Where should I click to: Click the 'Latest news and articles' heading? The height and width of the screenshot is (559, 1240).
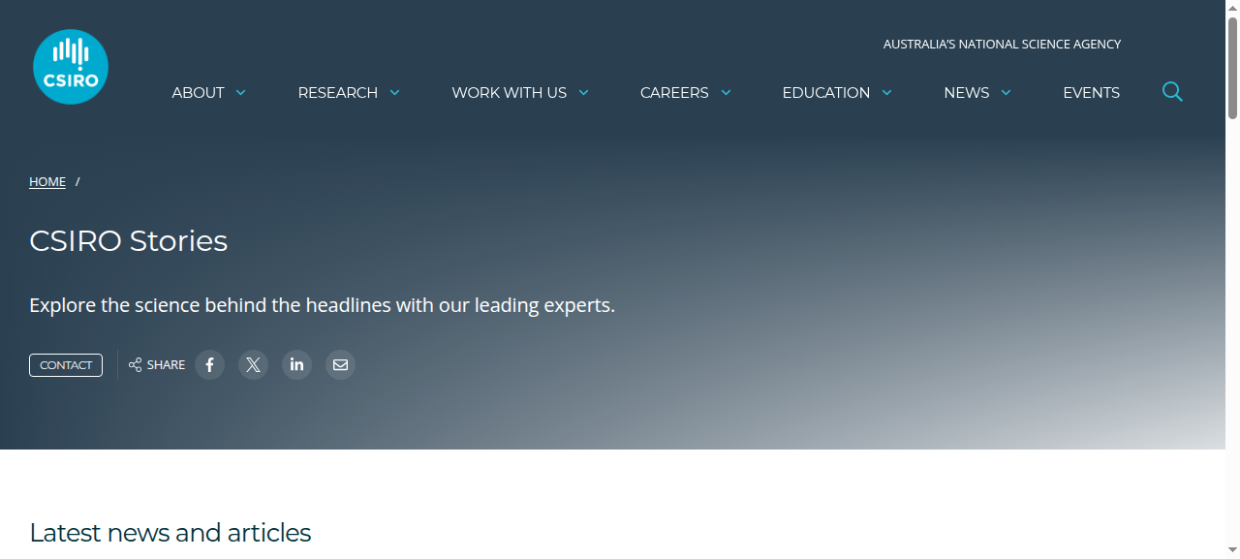(x=170, y=533)
